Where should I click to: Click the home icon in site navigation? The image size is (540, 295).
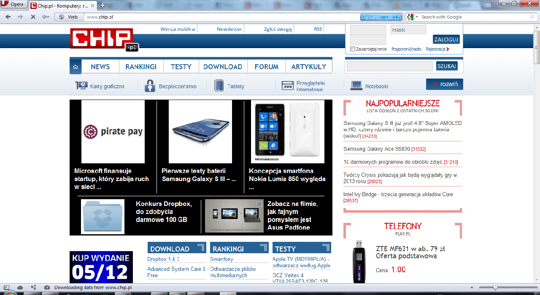click(75, 67)
